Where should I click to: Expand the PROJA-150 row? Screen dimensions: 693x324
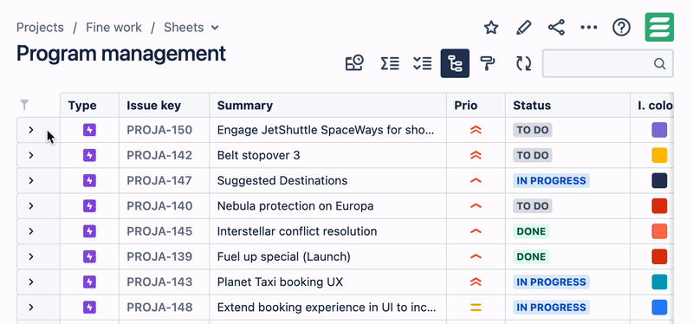click(31, 130)
